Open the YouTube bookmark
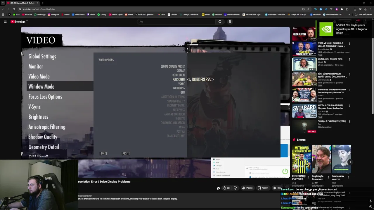374x210 pixels. coord(27,15)
